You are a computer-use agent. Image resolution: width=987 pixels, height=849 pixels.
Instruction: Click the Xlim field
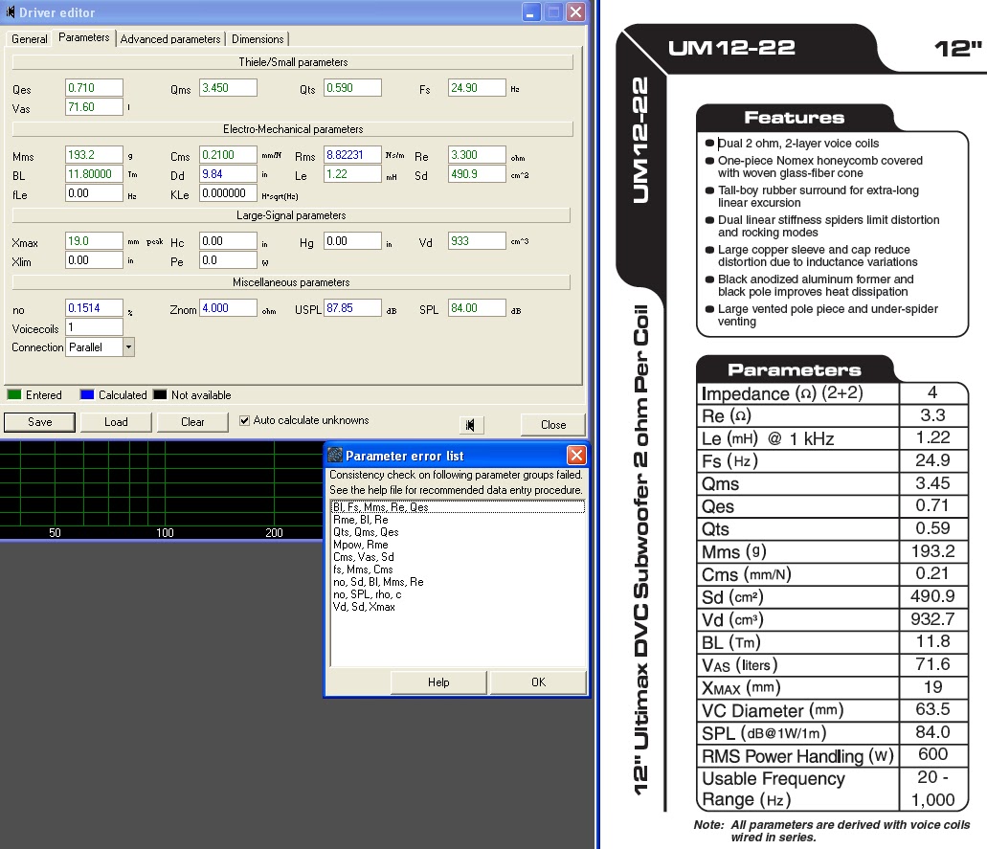(x=94, y=260)
